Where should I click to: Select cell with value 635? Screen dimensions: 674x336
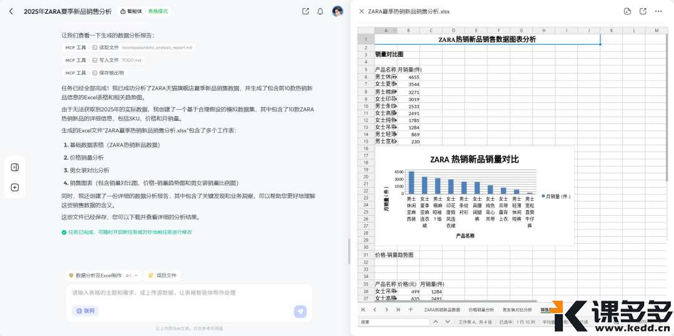coord(408,298)
